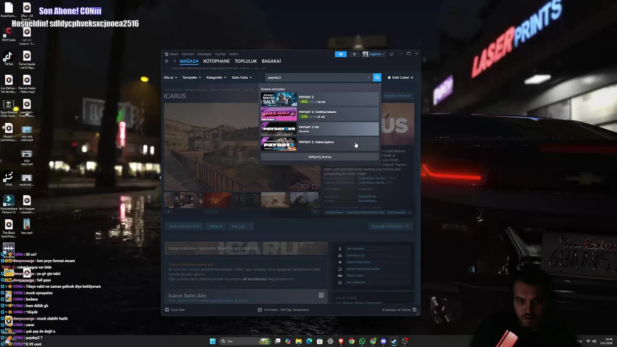Click the blue announcements megaphone button
617x347 pixels.
point(341,54)
